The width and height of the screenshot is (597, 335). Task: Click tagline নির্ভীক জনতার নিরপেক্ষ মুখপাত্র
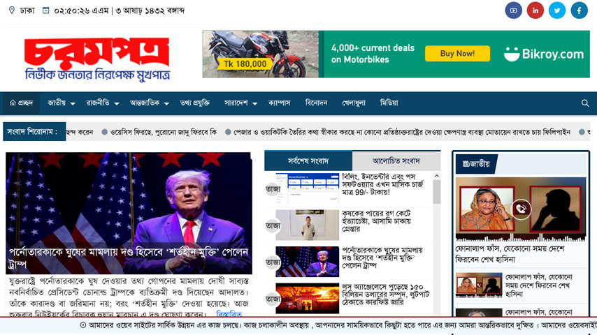tap(97, 74)
